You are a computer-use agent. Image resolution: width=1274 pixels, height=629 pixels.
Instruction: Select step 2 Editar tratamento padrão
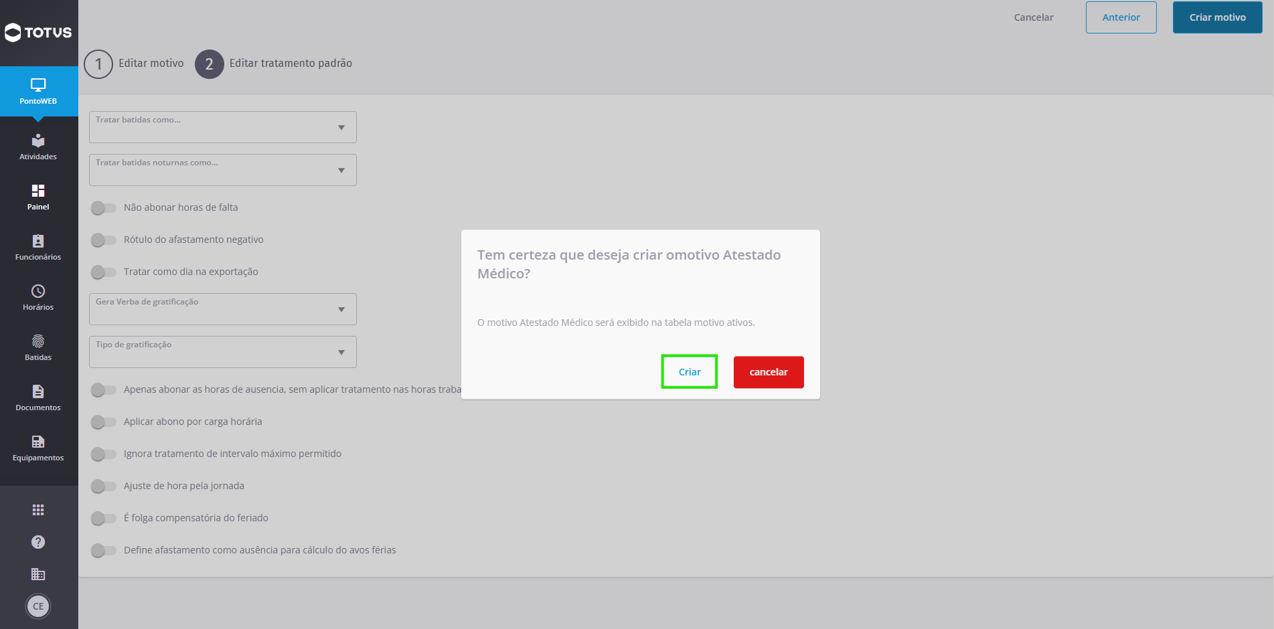(274, 64)
